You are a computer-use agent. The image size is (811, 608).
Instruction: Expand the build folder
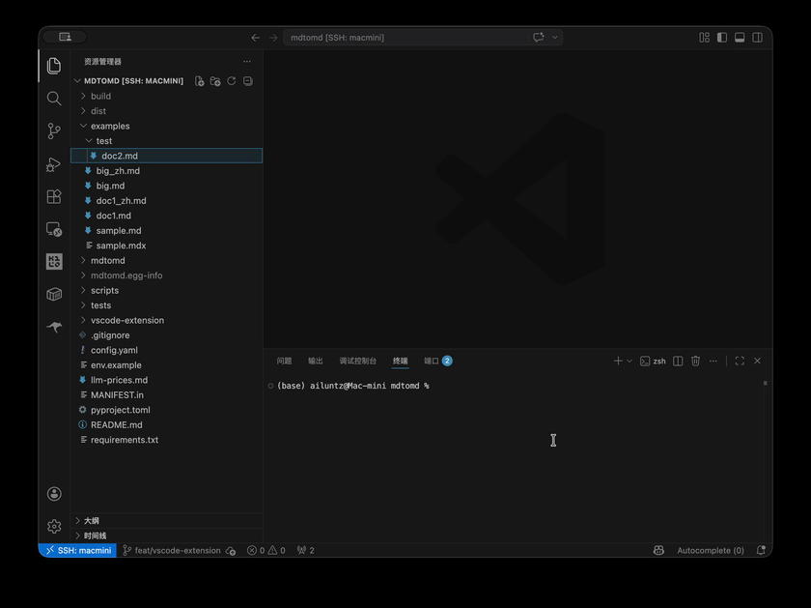point(166,97)
